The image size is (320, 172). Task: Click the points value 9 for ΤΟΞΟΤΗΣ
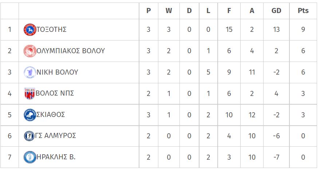point(303,30)
